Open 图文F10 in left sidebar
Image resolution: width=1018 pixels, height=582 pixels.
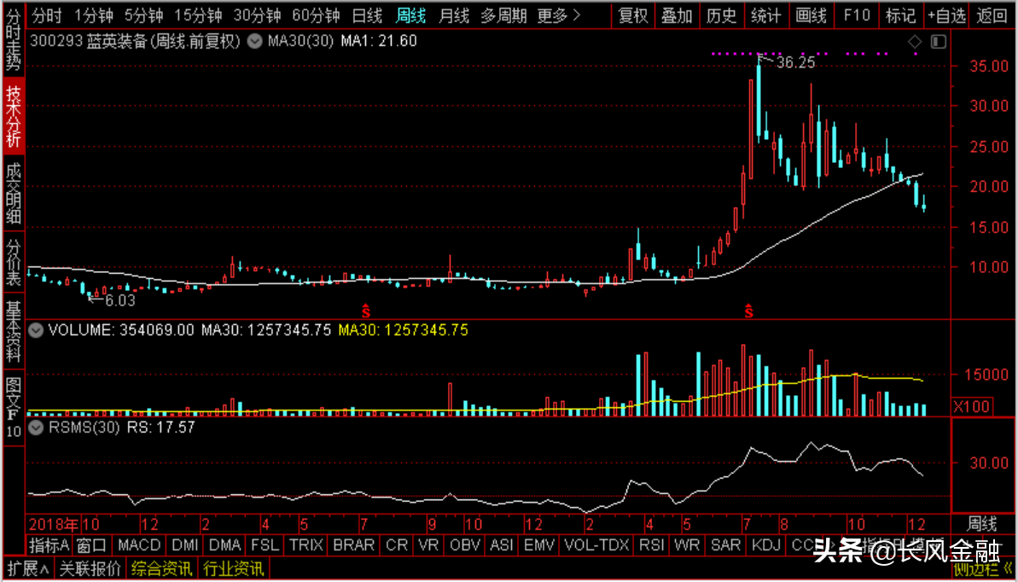click(13, 408)
